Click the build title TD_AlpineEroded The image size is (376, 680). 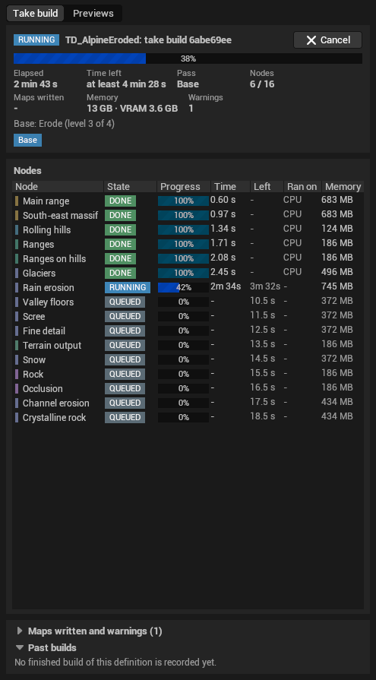[x=148, y=40]
